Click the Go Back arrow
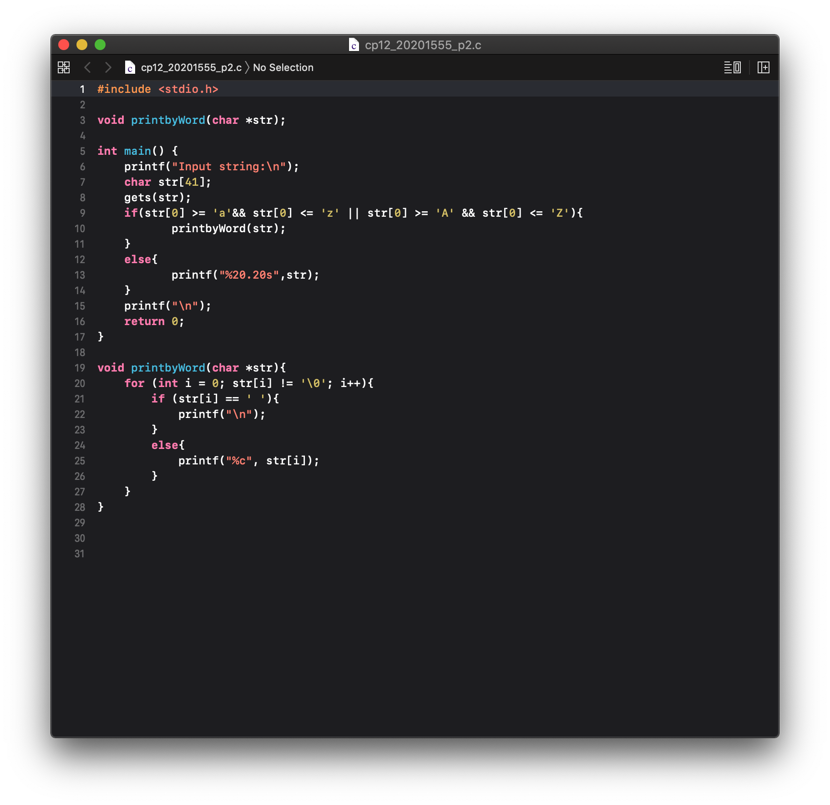This screenshot has width=830, height=805. pos(88,67)
